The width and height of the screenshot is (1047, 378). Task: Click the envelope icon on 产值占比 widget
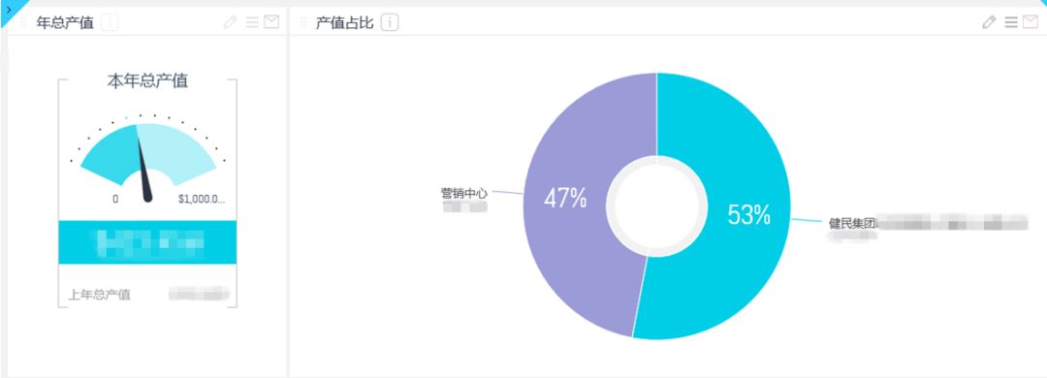pos(1031,22)
